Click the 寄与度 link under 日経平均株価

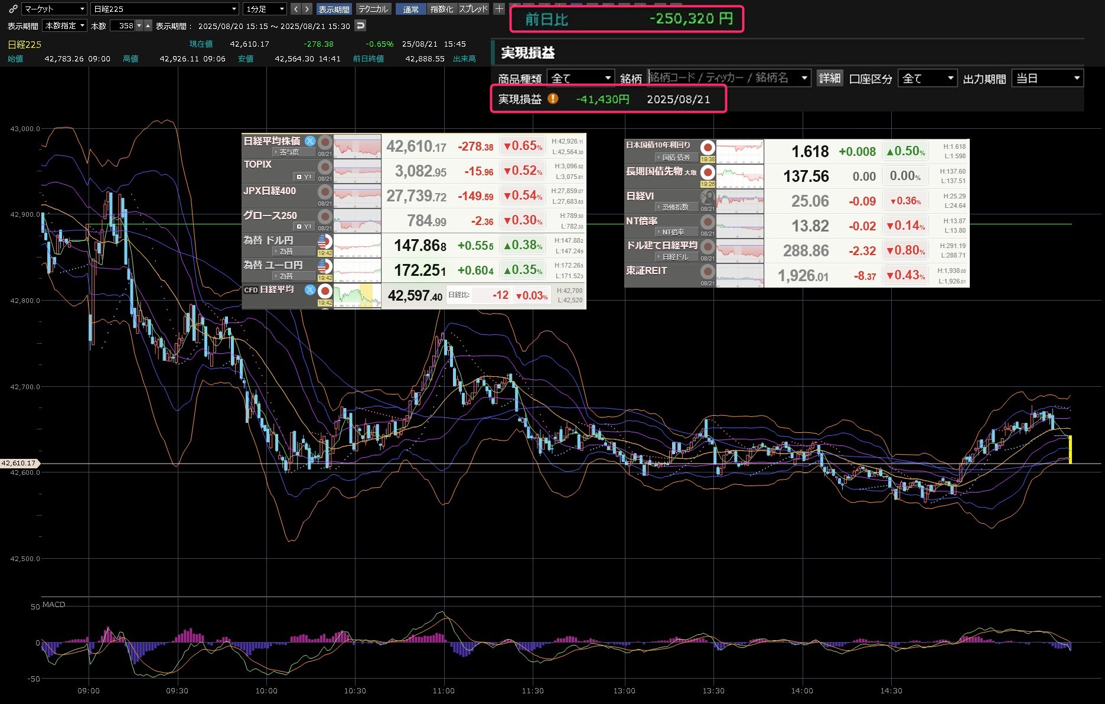tap(289, 152)
